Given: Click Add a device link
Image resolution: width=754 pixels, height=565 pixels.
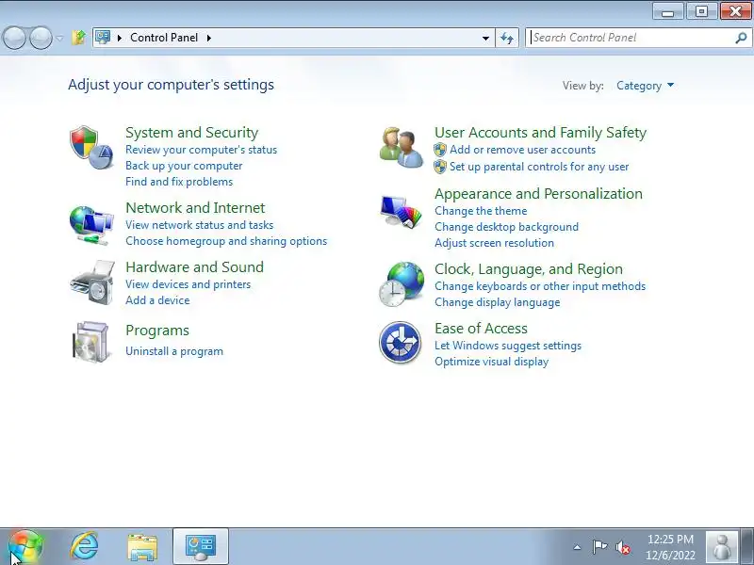Looking at the screenshot, I should pyautogui.click(x=157, y=300).
